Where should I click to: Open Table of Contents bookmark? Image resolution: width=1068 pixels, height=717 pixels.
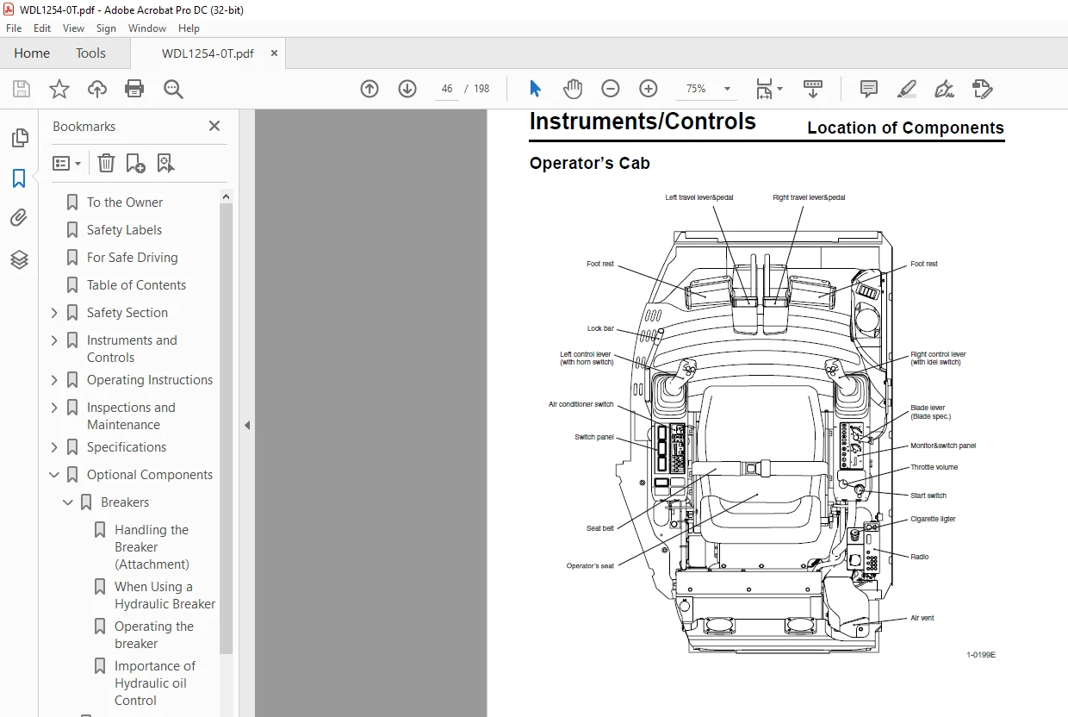click(x=136, y=285)
